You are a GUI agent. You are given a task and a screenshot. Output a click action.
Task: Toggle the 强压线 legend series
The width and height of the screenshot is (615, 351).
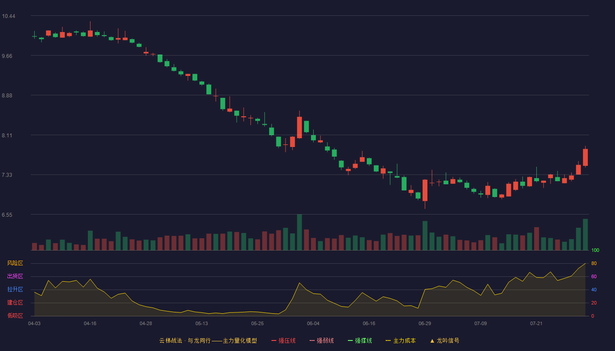283,340
